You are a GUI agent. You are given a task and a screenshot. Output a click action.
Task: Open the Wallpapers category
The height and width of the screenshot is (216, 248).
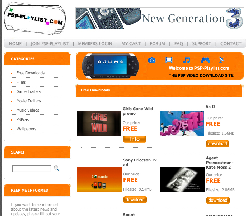(x=26, y=129)
